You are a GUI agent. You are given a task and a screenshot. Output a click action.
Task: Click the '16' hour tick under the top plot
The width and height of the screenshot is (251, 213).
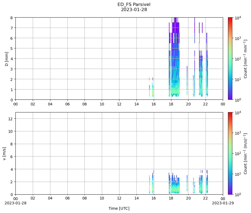coord(154,104)
